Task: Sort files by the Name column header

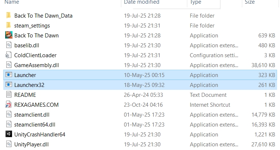Action: (x=12, y=2)
